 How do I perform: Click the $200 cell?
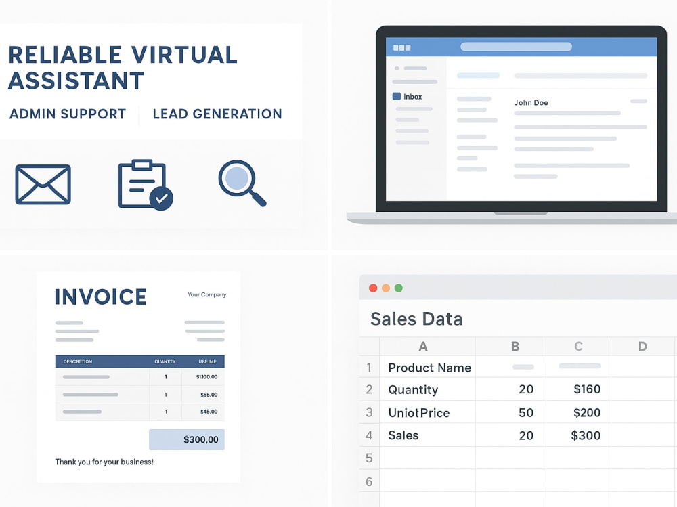pos(579,412)
